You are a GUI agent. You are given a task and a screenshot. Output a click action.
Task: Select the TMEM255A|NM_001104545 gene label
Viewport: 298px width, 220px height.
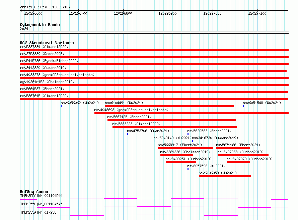pos(41,204)
